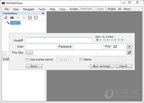Close the WinSSHTerm window
This screenshot has width=144, height=103.
tap(137, 2)
